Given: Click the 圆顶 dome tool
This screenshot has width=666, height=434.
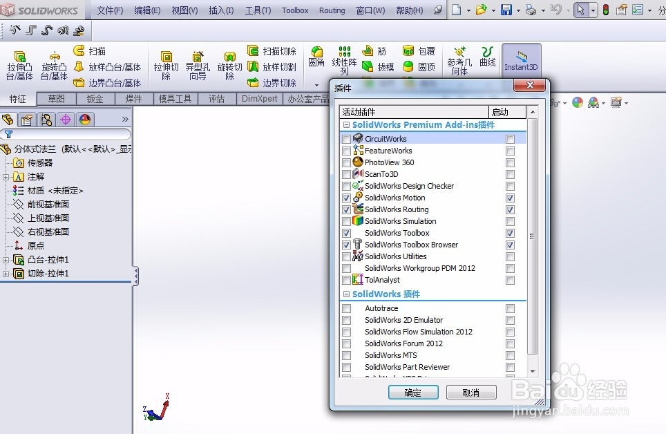Looking at the screenshot, I should [x=419, y=67].
